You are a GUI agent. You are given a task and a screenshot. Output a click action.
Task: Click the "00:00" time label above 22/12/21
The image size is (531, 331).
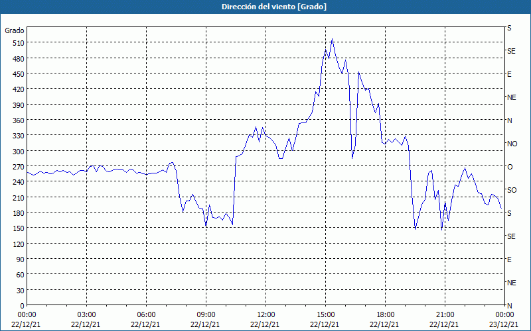coord(27,315)
